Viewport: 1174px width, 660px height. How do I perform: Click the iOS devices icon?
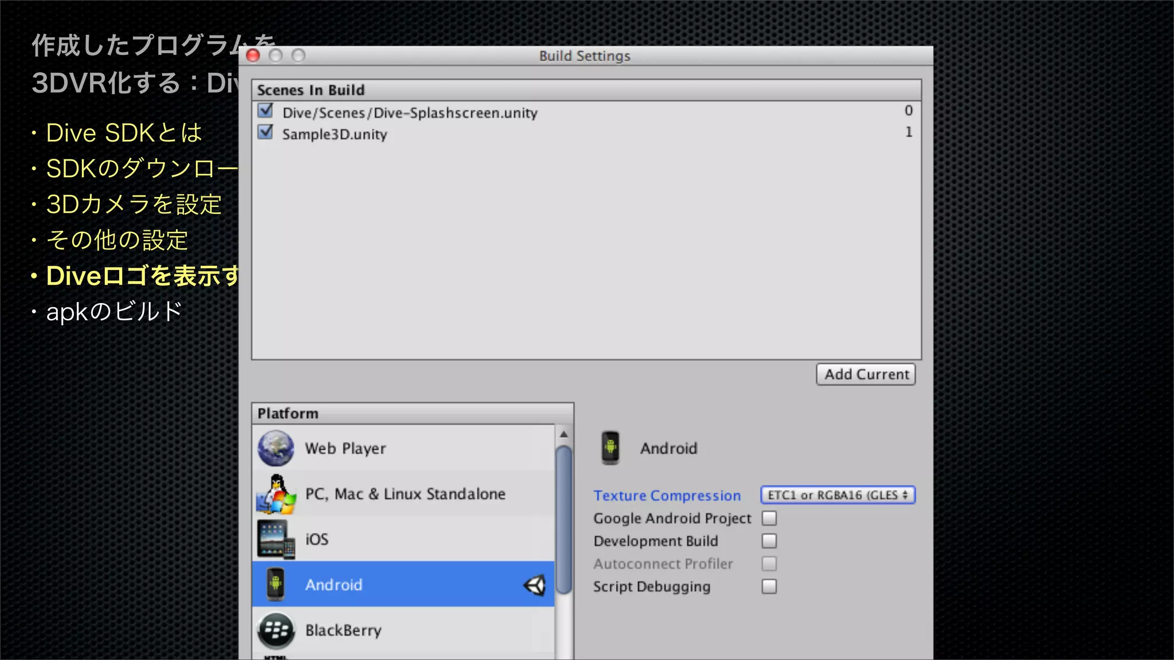coord(276,539)
